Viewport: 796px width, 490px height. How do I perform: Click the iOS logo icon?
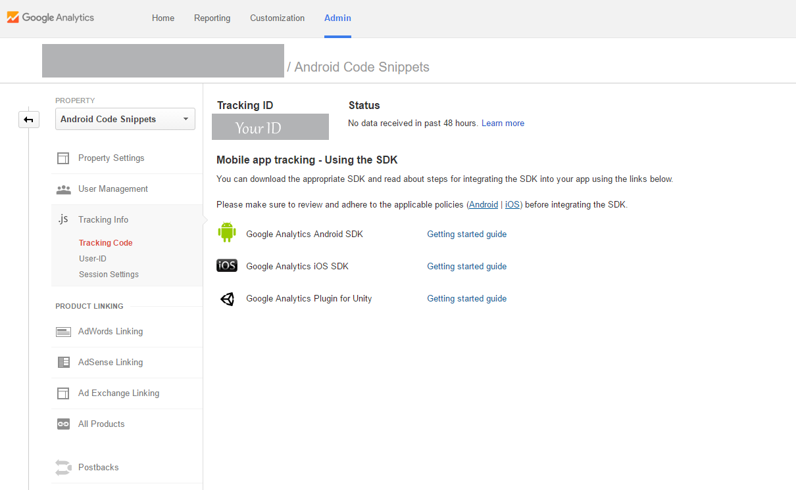click(x=227, y=265)
